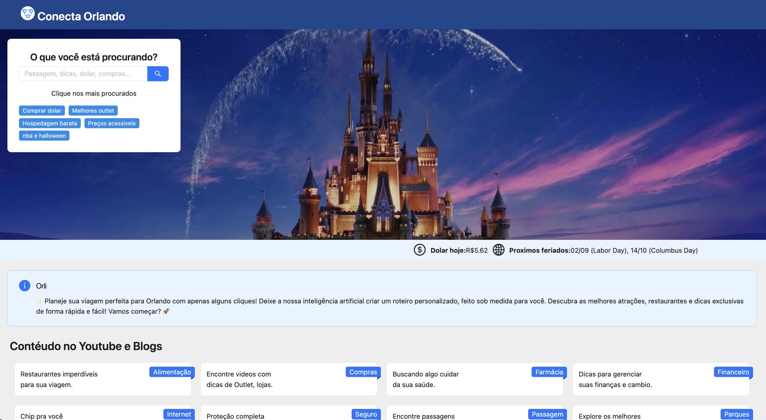Choose the 'Preços acessiveis' tag

[112, 123]
